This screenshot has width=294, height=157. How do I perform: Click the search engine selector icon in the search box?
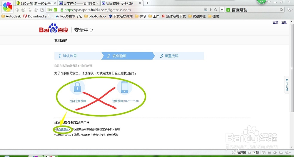pos(228,10)
